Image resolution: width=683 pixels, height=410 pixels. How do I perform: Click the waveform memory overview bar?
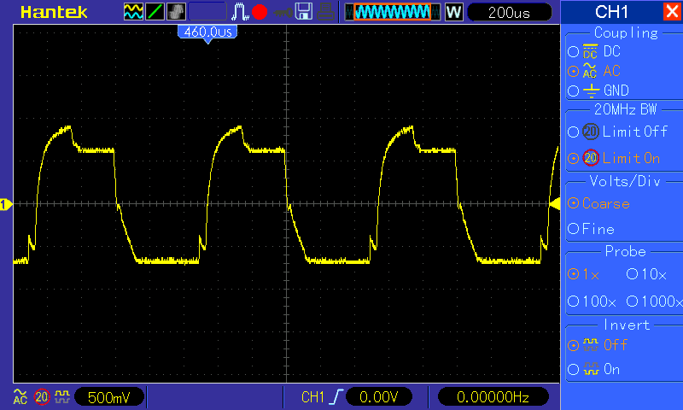tap(393, 12)
